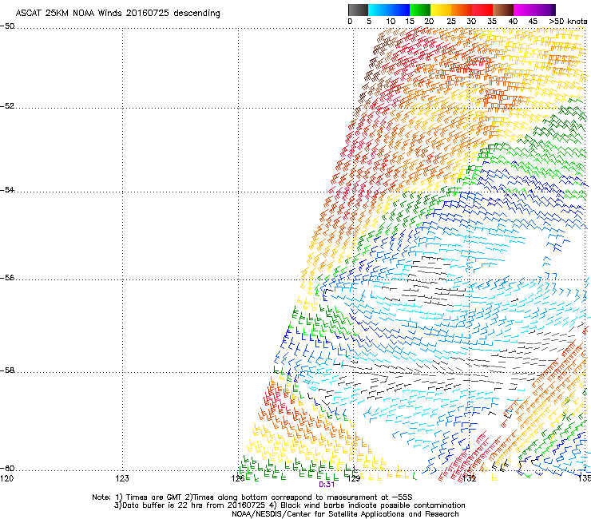This screenshot has width=591, height=519.
Task: Click the purple 'D:31' time marker
Action: click(327, 485)
